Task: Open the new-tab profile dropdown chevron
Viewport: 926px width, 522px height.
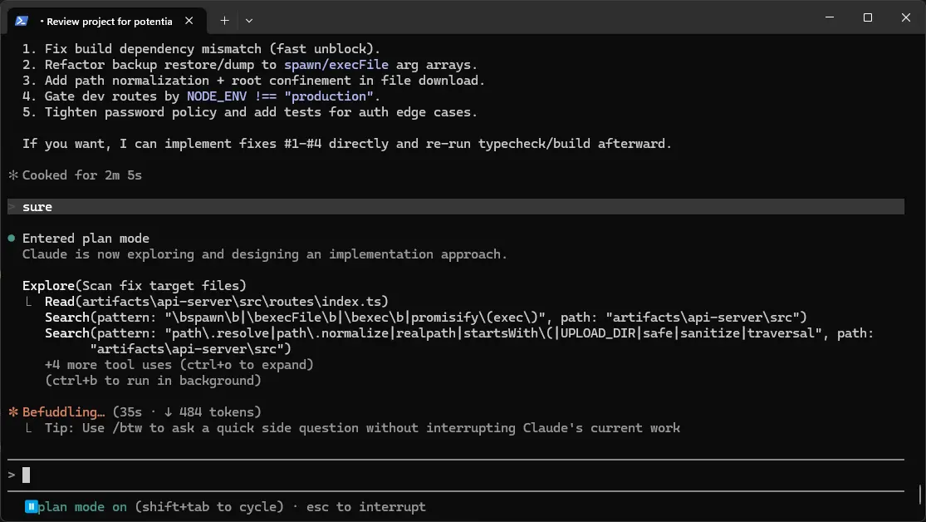Action: 249,21
